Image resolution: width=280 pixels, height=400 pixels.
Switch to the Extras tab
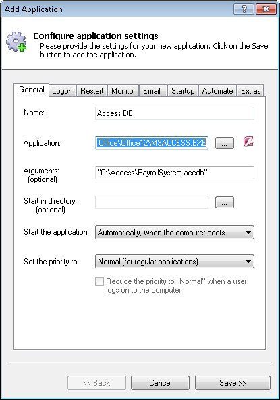(x=250, y=91)
